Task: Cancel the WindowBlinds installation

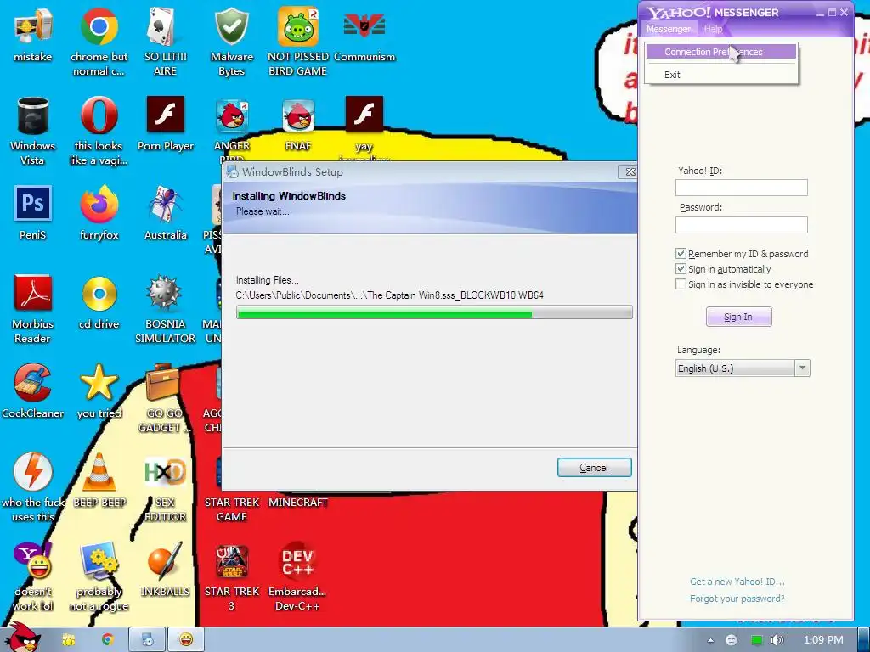Action: [594, 468]
